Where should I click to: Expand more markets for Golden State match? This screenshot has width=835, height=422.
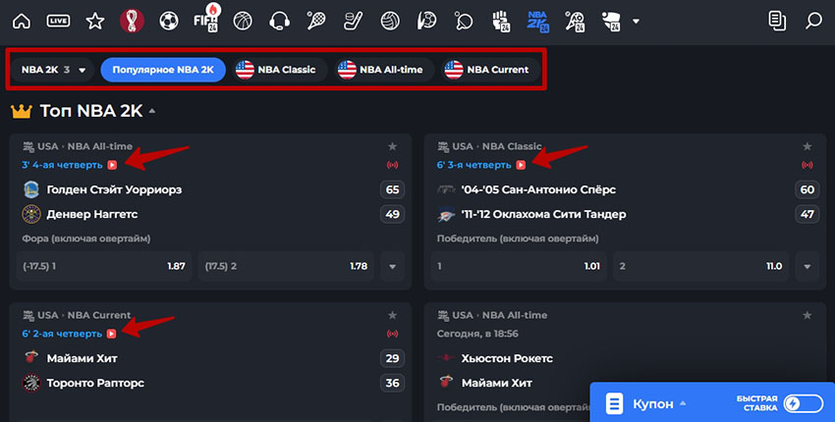tap(393, 266)
